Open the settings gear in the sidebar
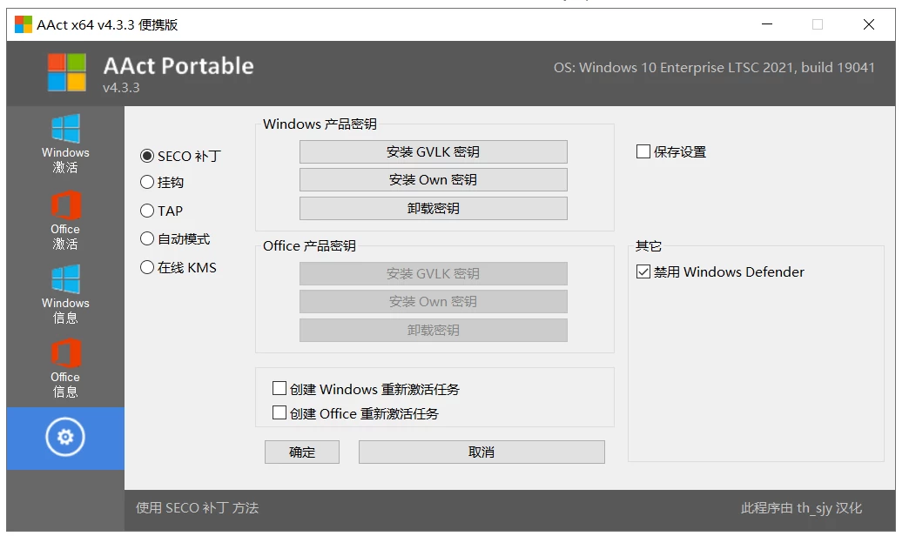909x536 pixels. pos(64,439)
